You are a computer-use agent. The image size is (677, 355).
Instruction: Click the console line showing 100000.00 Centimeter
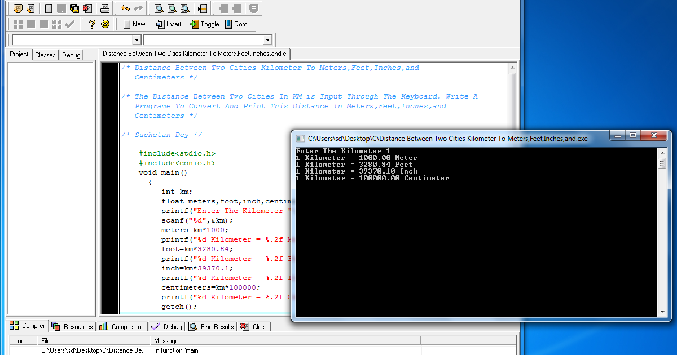[x=372, y=178]
